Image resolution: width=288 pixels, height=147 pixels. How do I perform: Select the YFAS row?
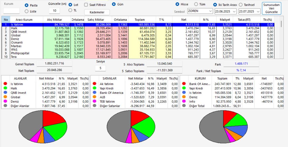[138, 50]
